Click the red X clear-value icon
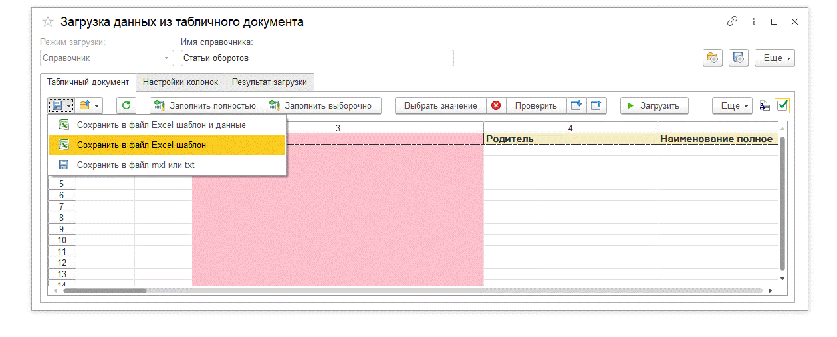The width and height of the screenshot is (837, 337). (x=495, y=105)
